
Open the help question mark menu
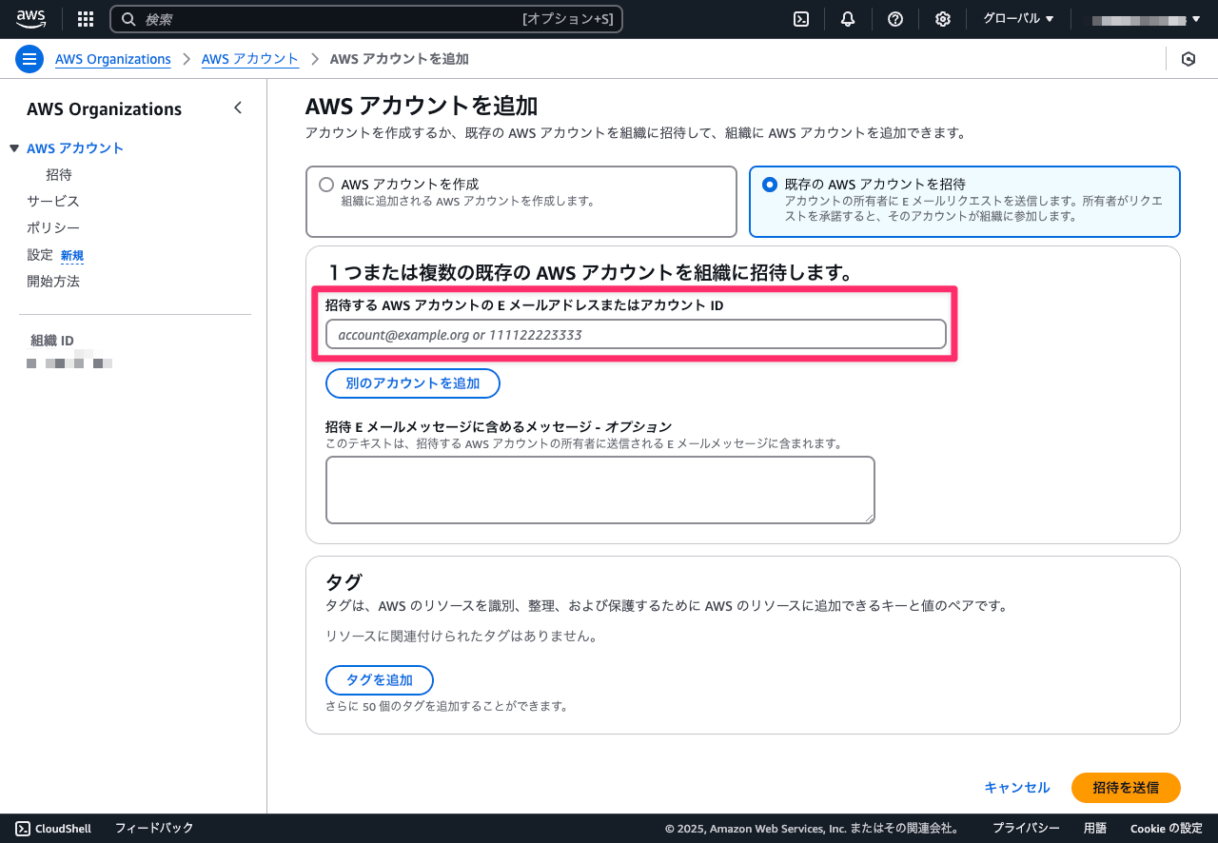[895, 19]
